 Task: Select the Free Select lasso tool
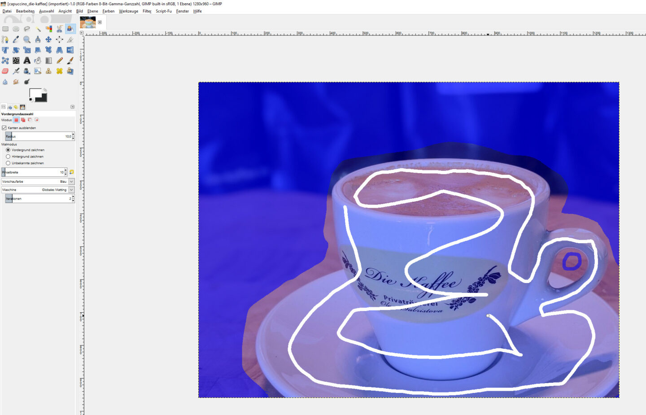coord(27,29)
